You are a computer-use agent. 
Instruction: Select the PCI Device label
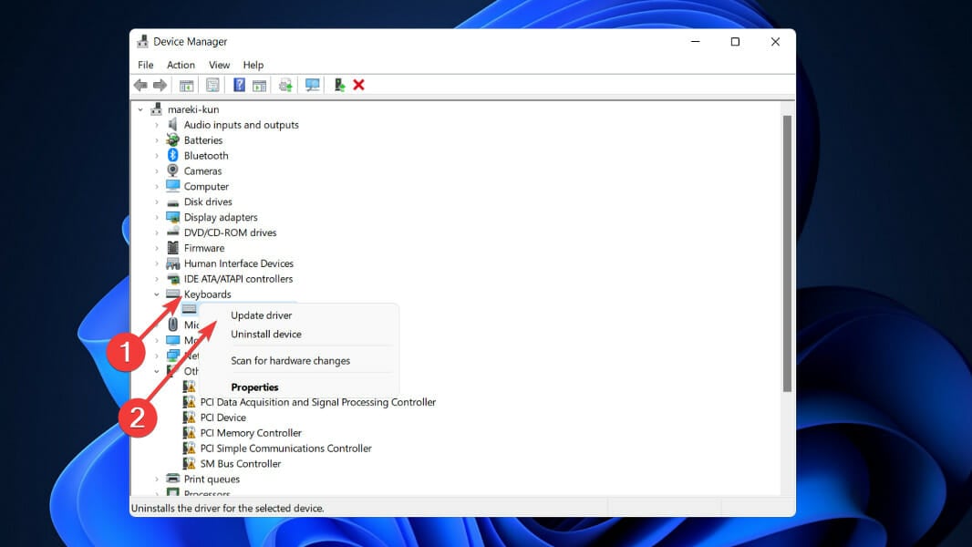tap(222, 418)
